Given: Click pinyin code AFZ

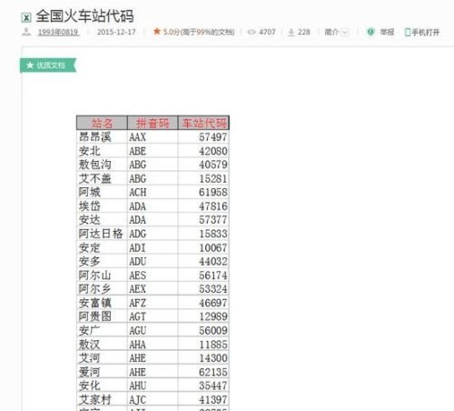Looking at the screenshot, I should point(137,303).
